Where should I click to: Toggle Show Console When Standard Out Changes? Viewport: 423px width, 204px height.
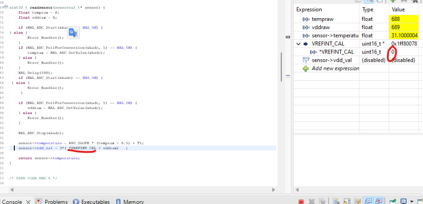tap(368, 201)
